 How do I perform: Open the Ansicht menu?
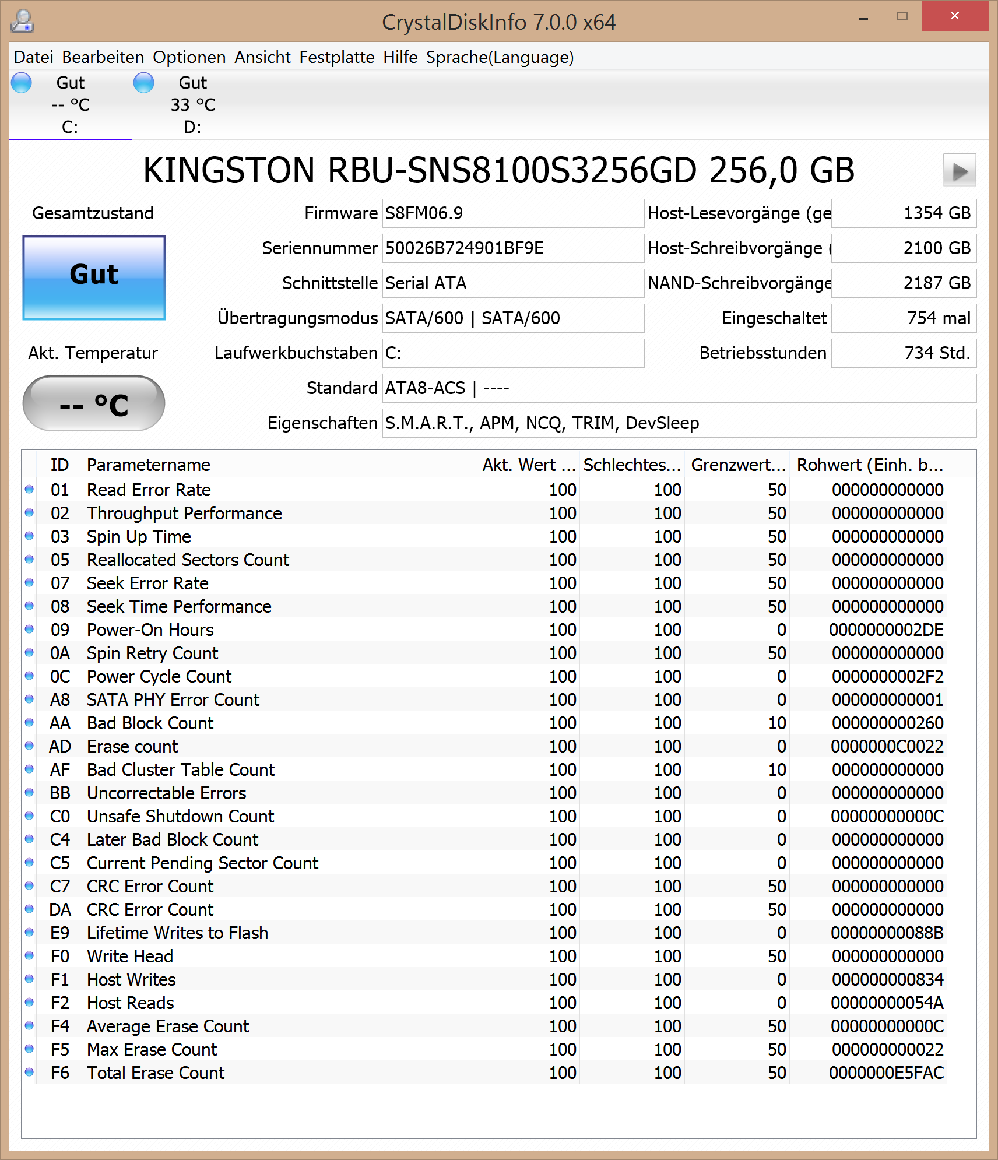[x=262, y=57]
